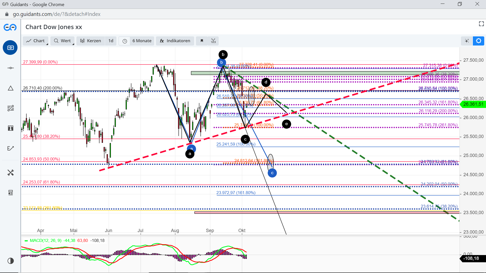Select the horizontal line drawing tool
The height and width of the screenshot is (273, 486).
[10, 68]
